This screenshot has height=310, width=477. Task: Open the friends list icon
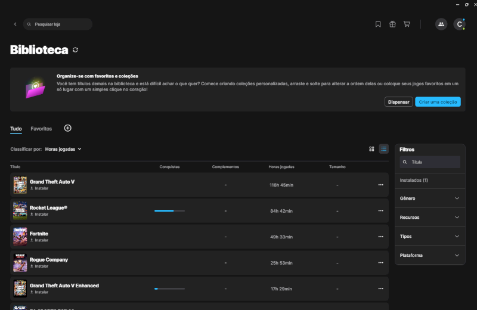[441, 24]
